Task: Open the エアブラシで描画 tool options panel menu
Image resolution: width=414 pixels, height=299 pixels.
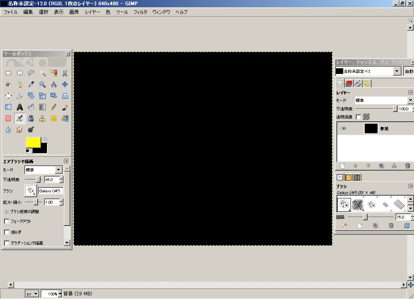Action: [x=66, y=161]
